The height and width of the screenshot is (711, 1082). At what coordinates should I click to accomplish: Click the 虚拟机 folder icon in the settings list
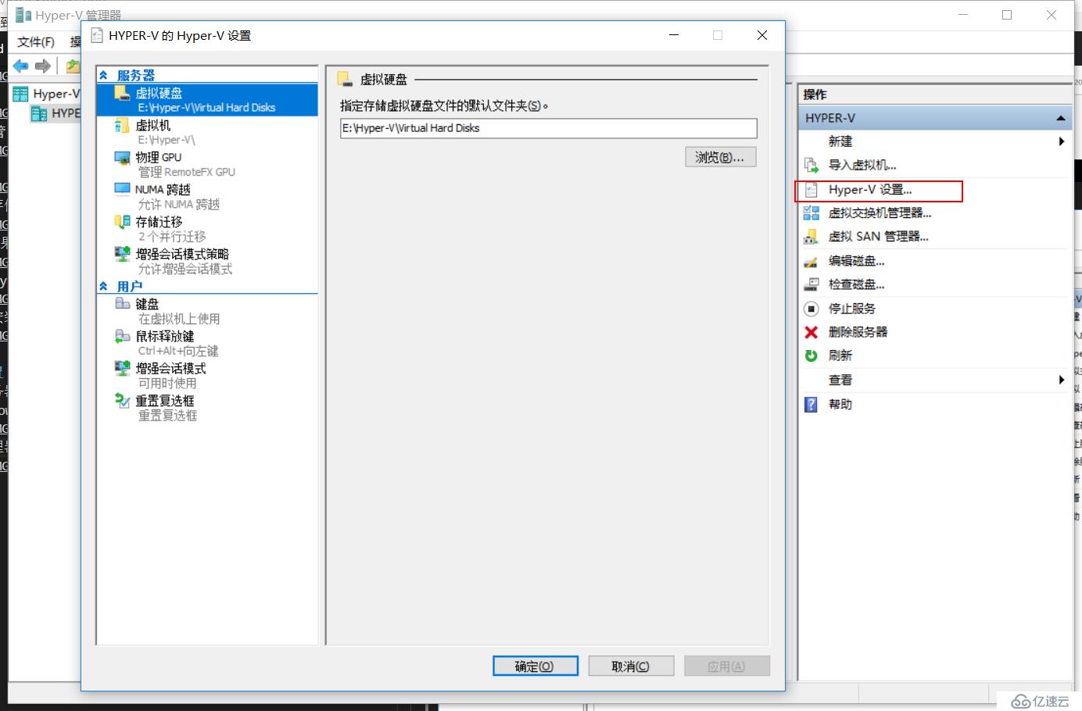click(x=121, y=125)
